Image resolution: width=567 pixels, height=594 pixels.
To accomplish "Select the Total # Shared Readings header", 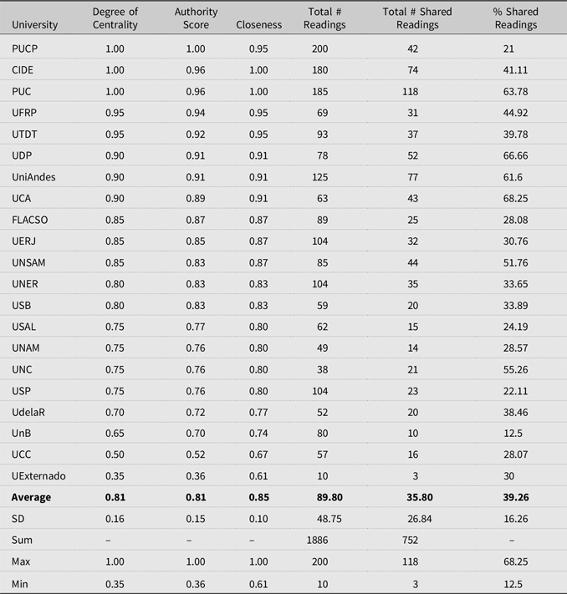I will (x=417, y=18).
